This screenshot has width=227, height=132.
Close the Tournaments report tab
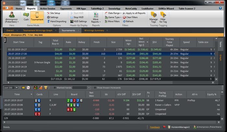[78, 30]
